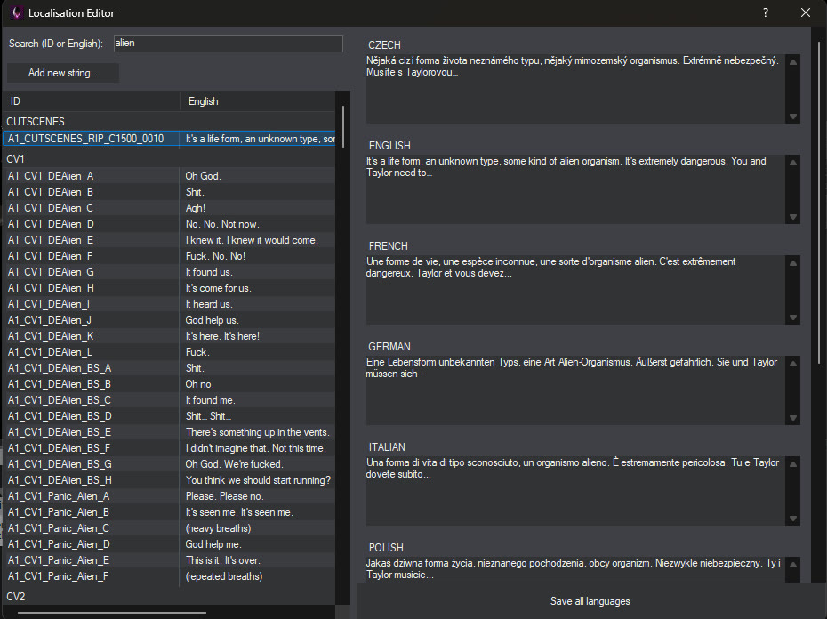Viewport: 827px width, 619px height.
Task: Click English text 'I didn't imagine that. Not this time.'
Action: 256,448
